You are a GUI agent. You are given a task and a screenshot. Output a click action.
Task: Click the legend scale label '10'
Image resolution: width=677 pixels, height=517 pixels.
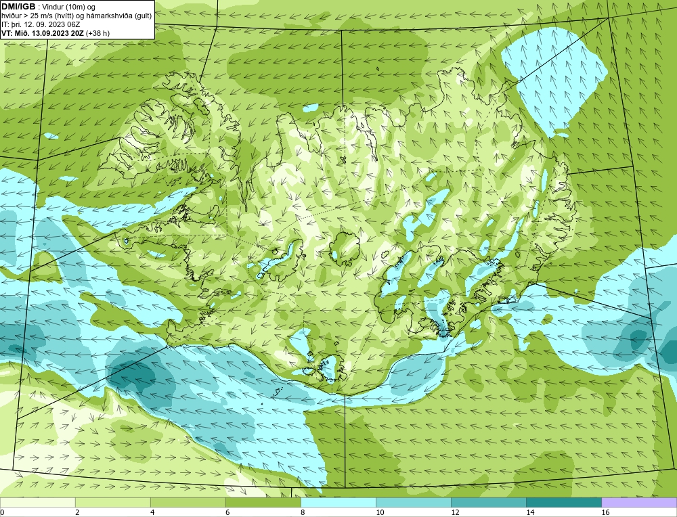click(x=380, y=512)
